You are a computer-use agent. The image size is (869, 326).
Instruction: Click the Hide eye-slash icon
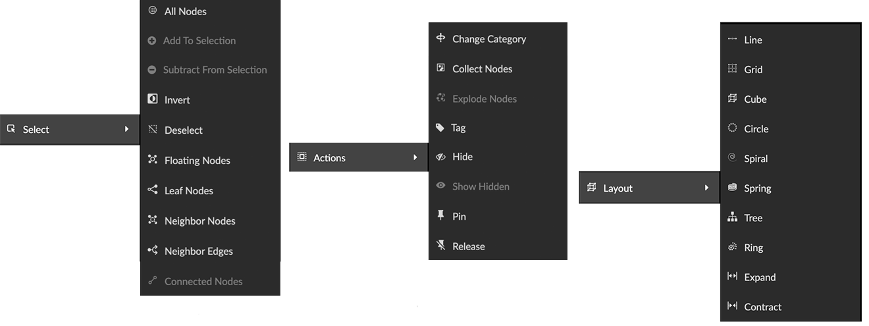coord(441,157)
